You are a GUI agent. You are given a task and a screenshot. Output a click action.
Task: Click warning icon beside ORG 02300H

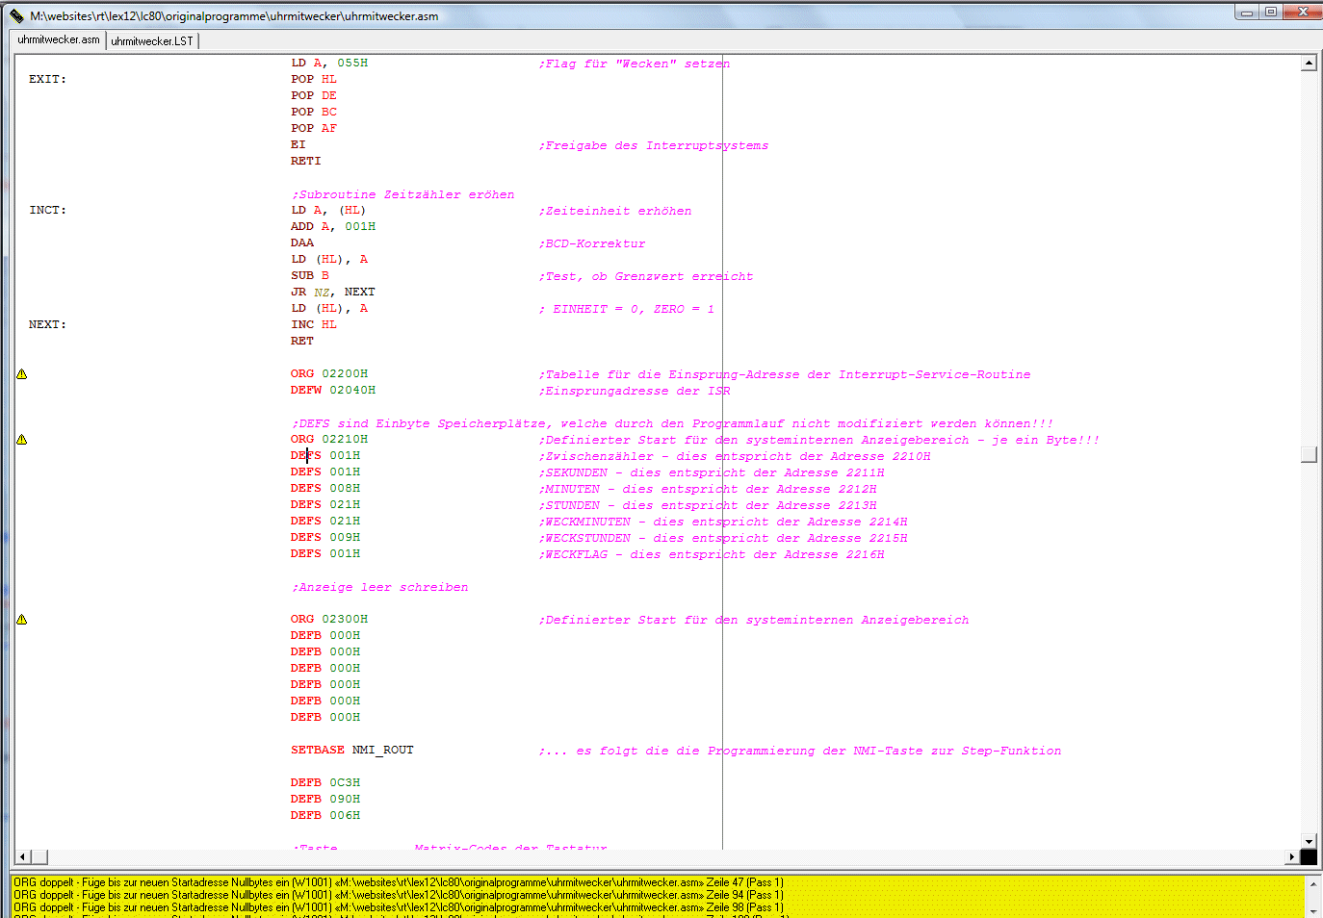point(21,620)
